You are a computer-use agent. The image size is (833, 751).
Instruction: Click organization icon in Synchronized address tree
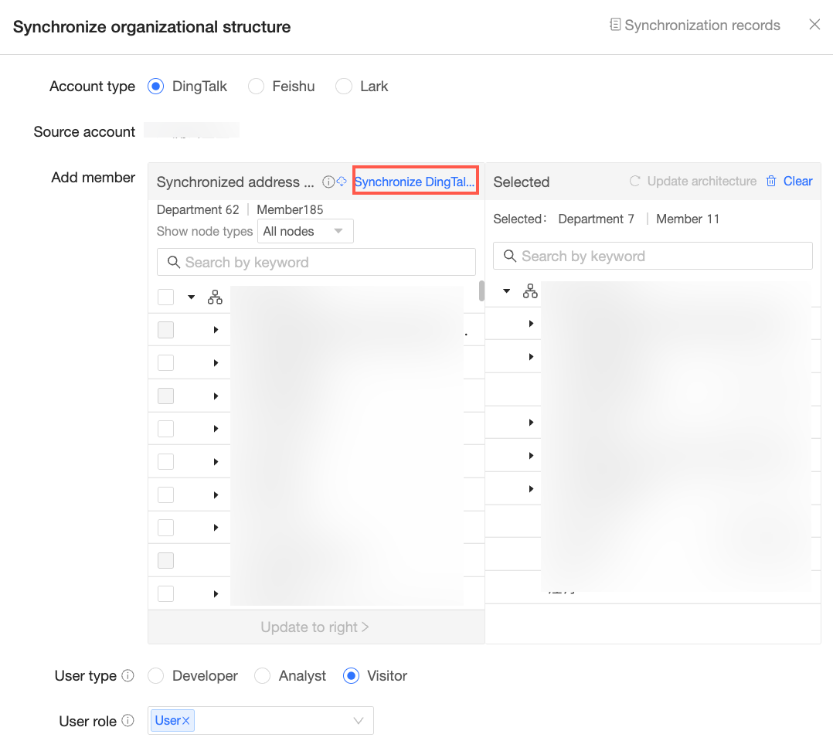point(215,297)
